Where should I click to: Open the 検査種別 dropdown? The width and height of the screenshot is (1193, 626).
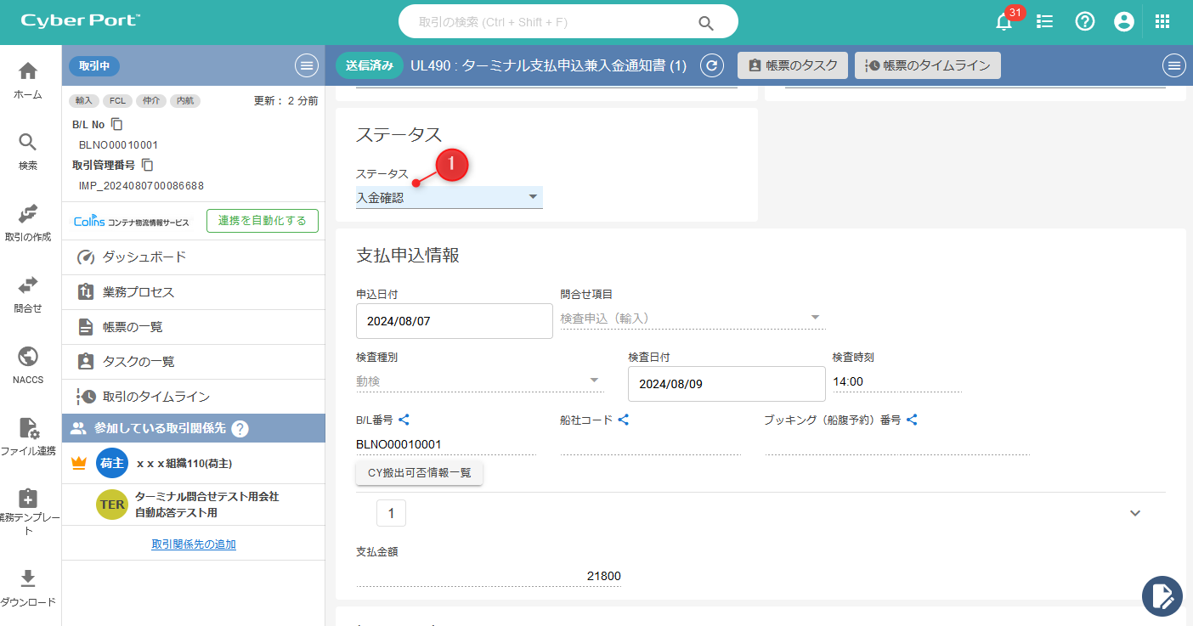click(x=478, y=381)
